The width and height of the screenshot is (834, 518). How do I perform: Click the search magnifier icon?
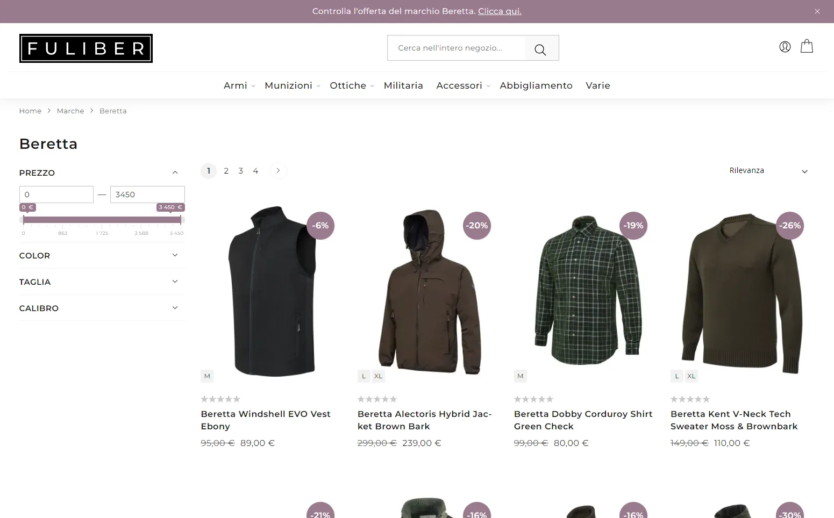(x=540, y=49)
